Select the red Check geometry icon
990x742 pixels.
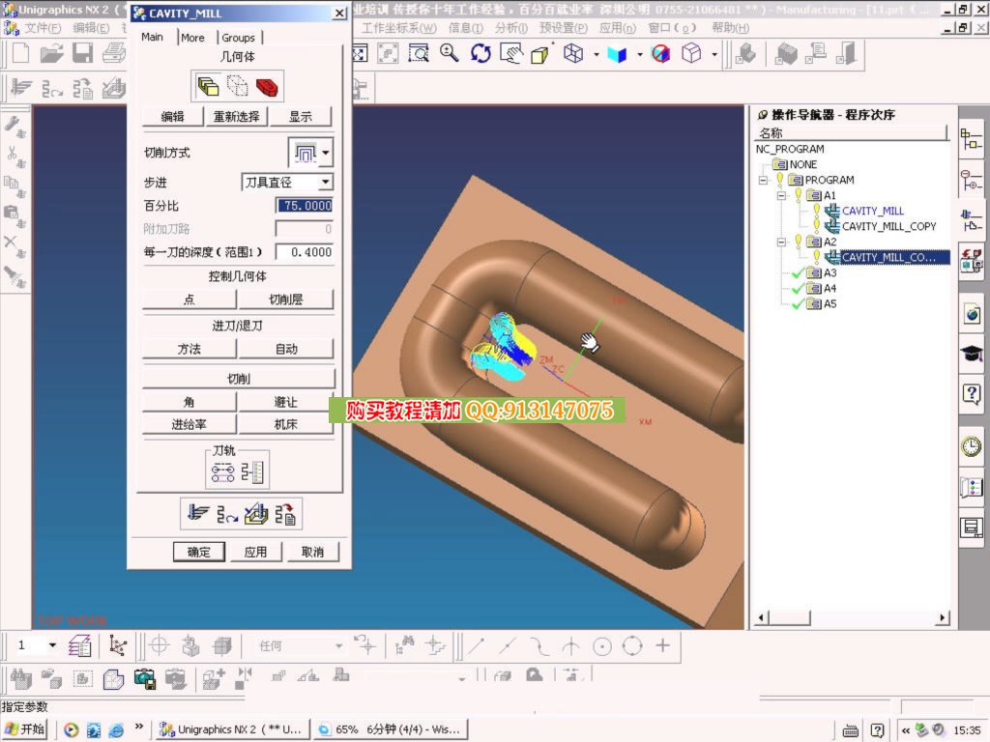click(267, 87)
